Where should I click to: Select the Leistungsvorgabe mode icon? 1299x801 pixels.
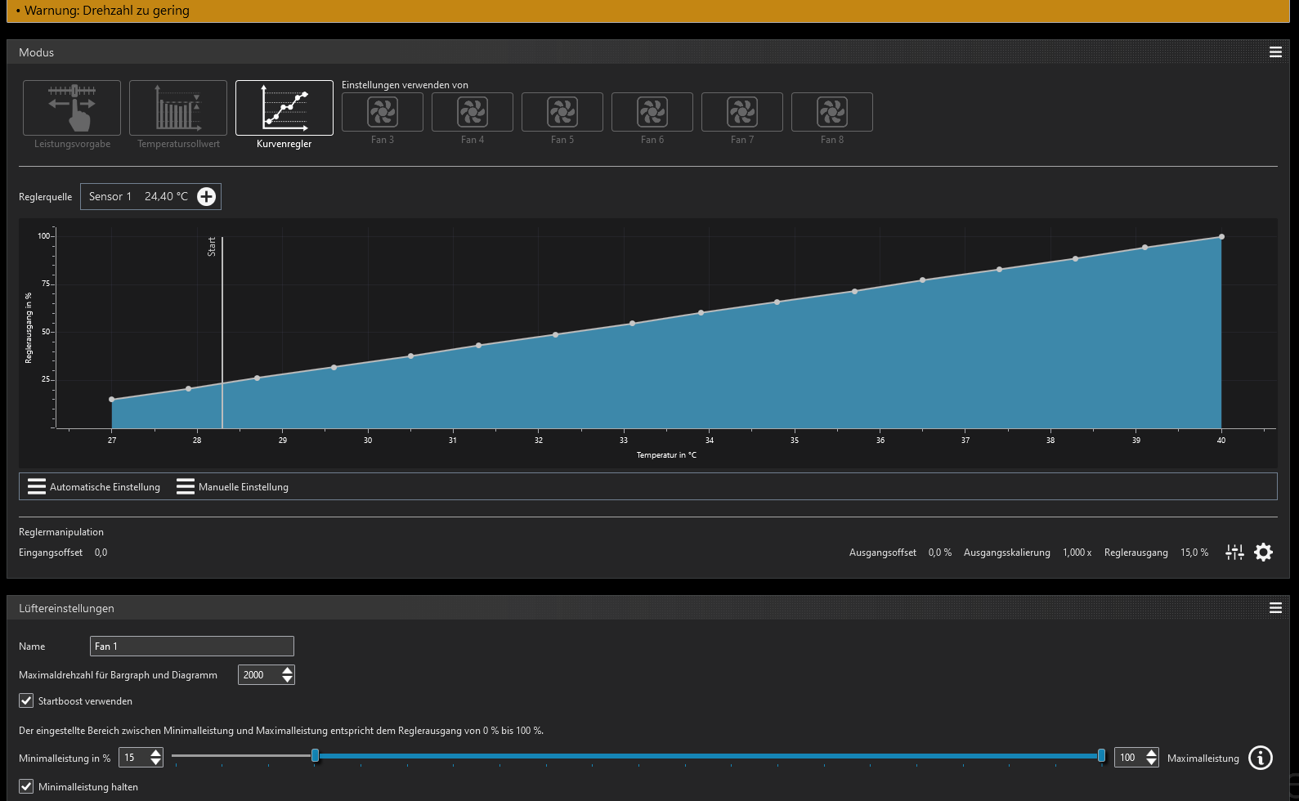[x=72, y=108]
